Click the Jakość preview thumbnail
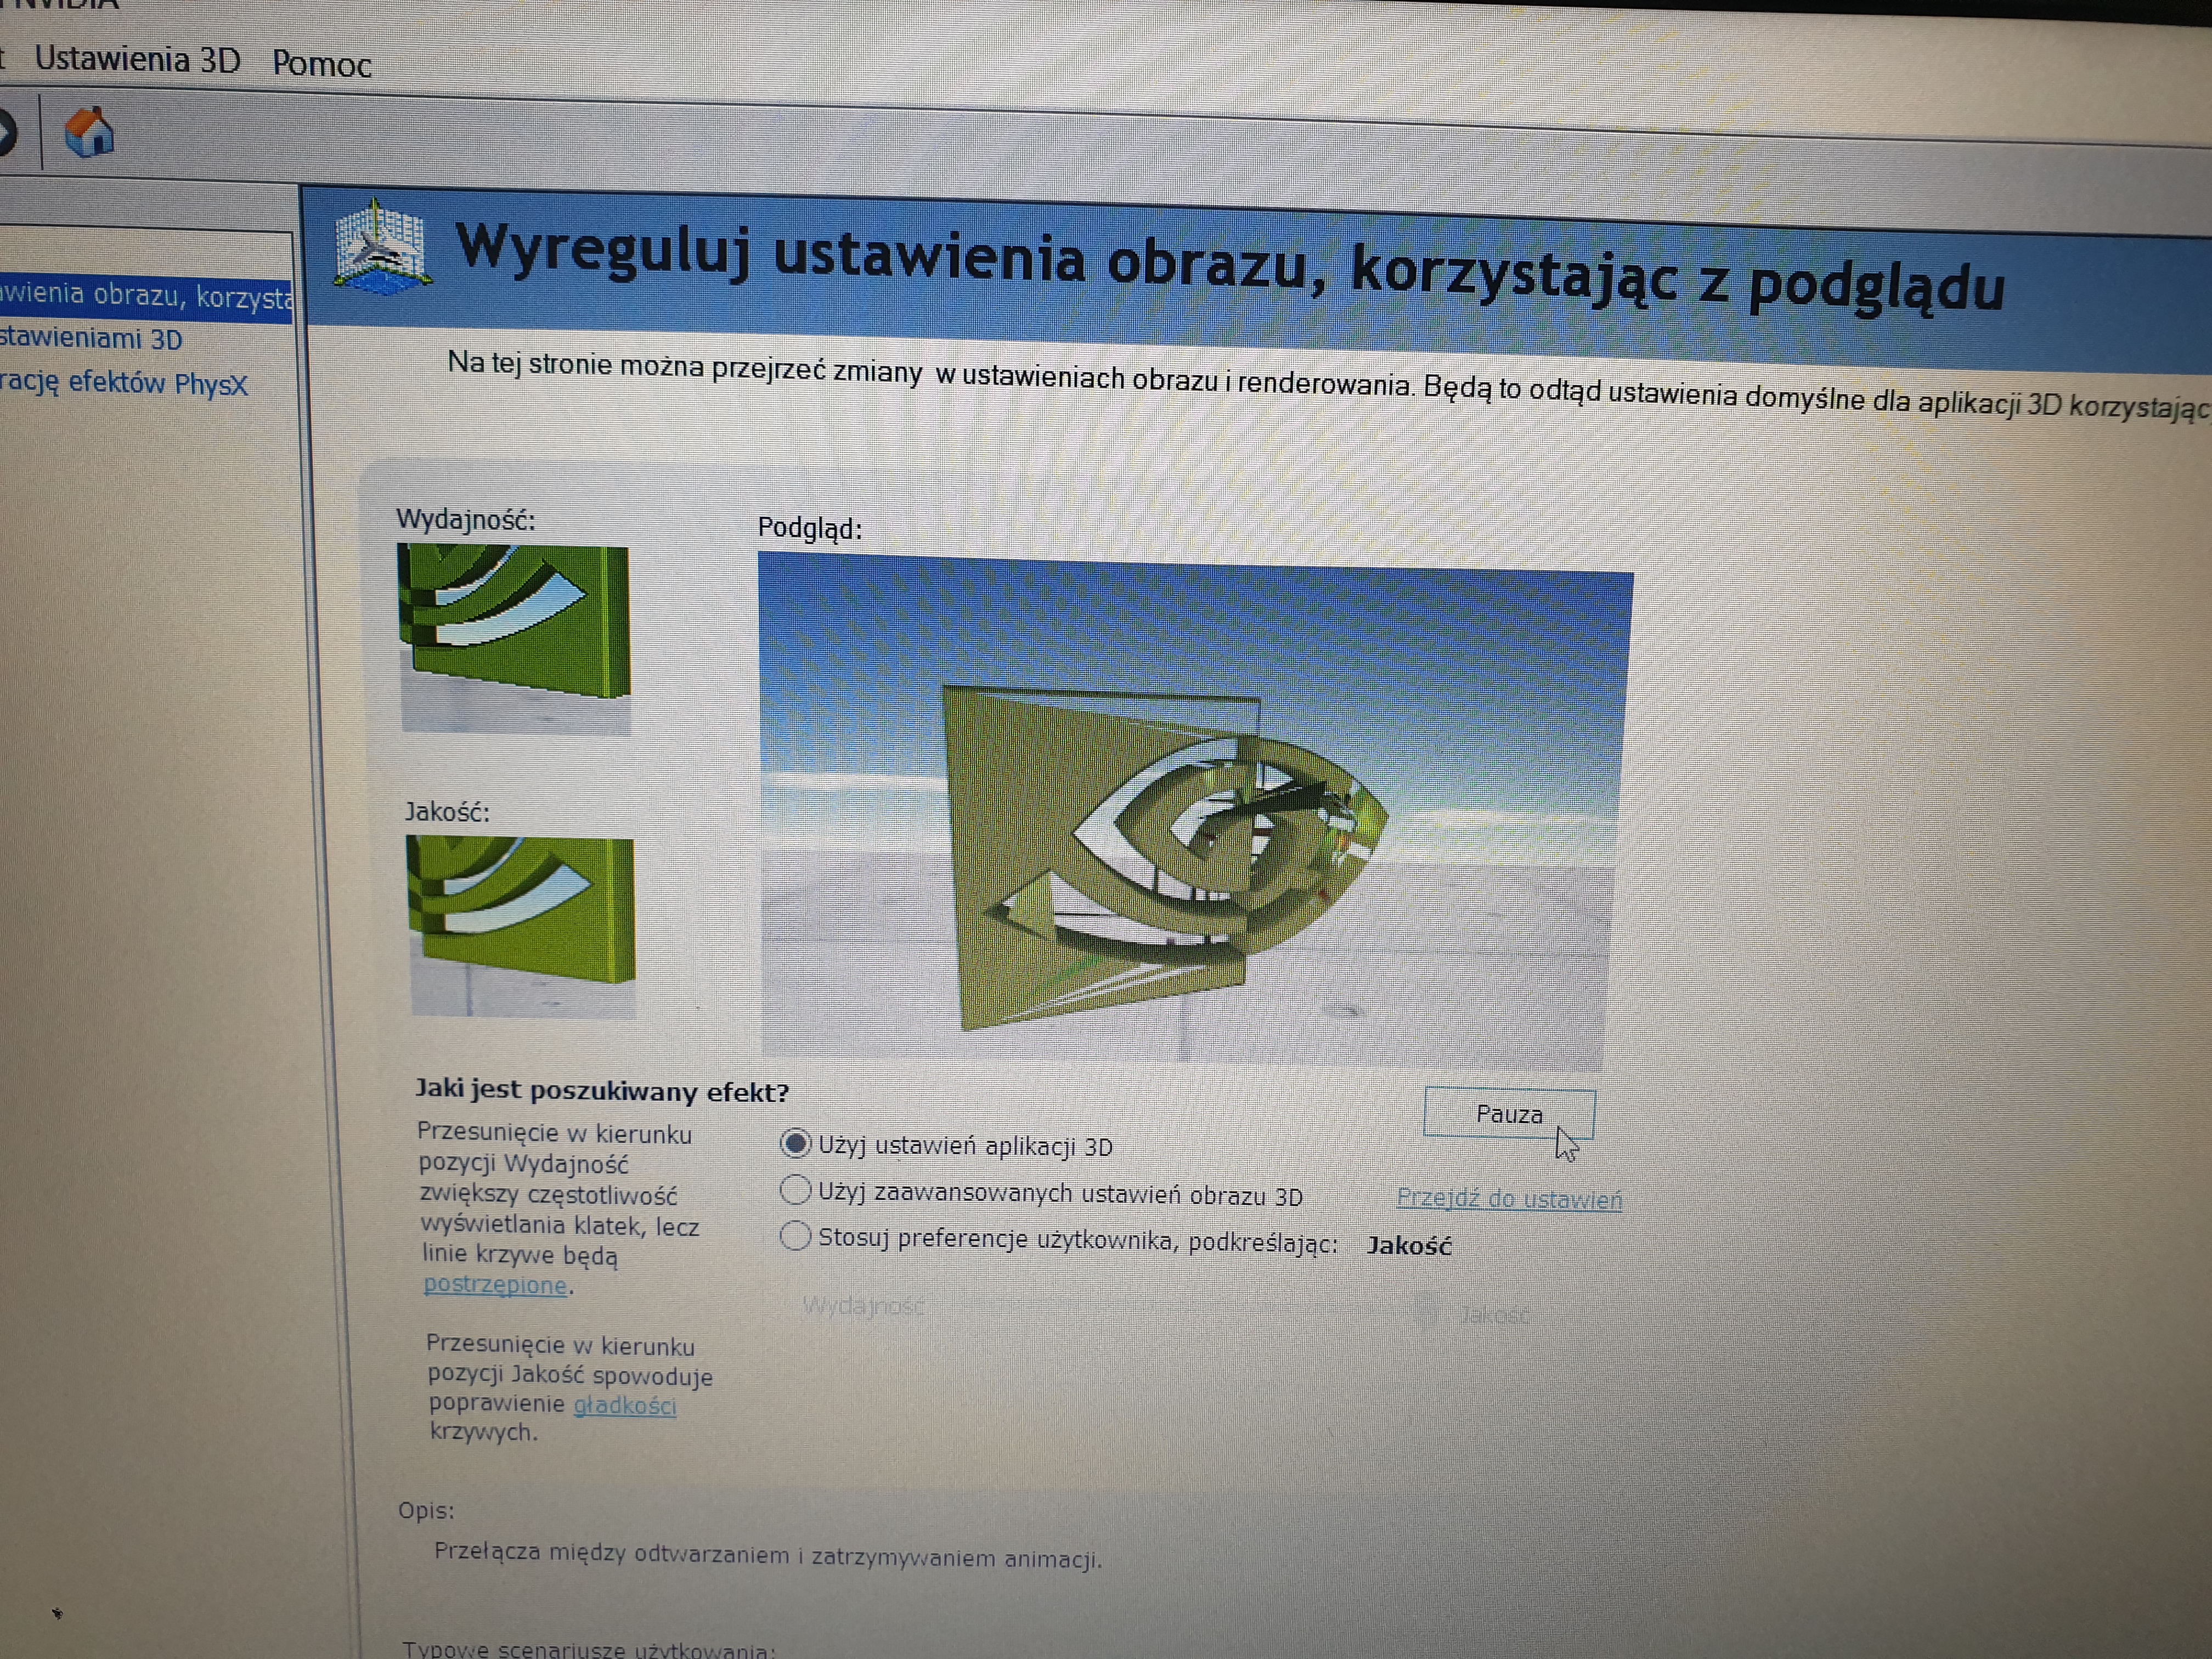 pos(520,927)
